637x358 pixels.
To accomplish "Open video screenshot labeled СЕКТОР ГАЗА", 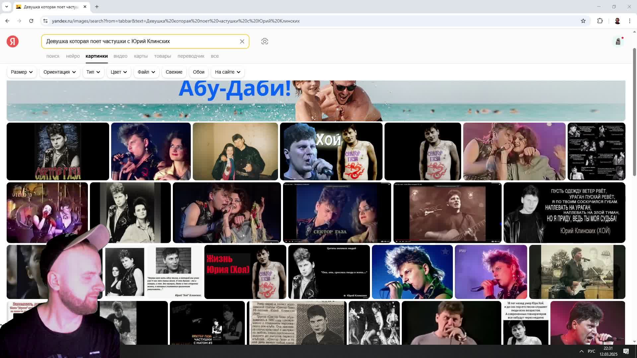I will pos(337,212).
